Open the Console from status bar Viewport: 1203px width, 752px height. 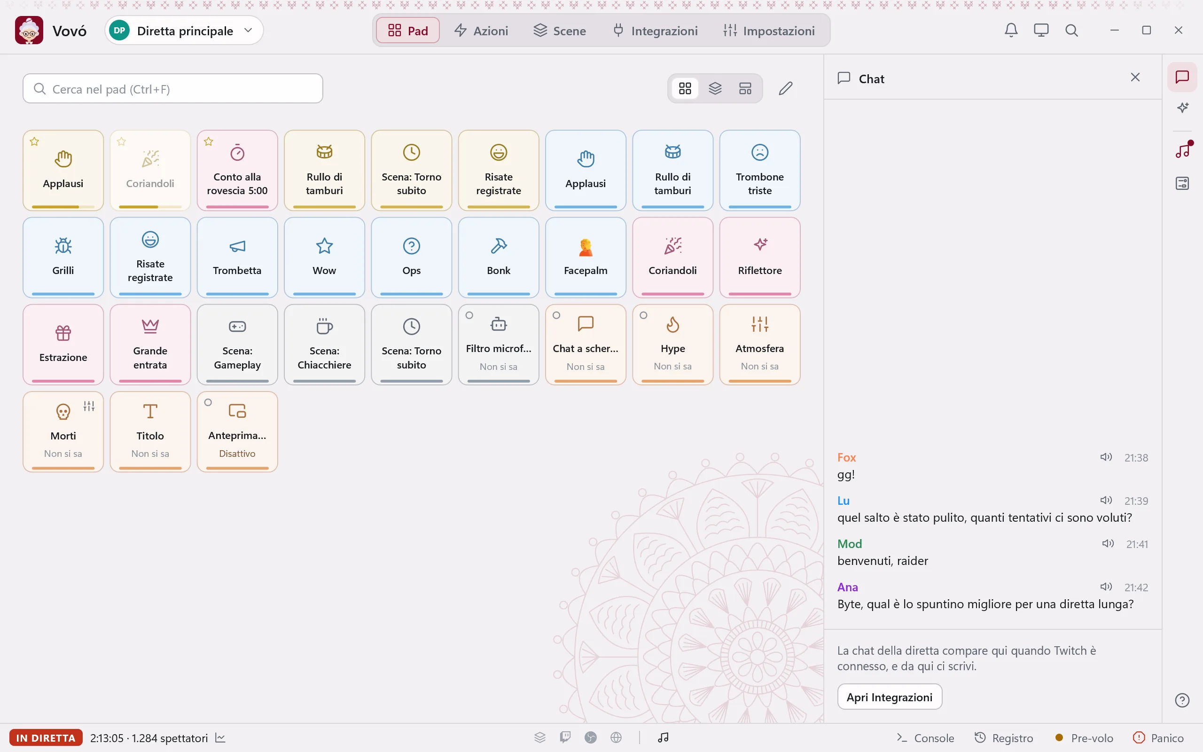click(x=925, y=737)
